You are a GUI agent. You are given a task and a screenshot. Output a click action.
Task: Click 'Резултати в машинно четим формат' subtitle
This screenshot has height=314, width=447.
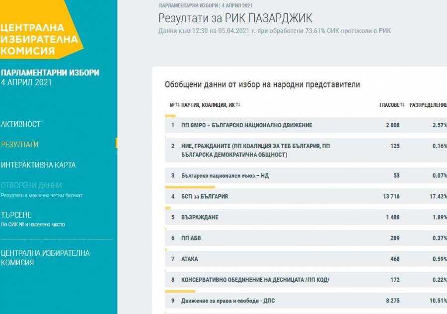(x=42, y=196)
